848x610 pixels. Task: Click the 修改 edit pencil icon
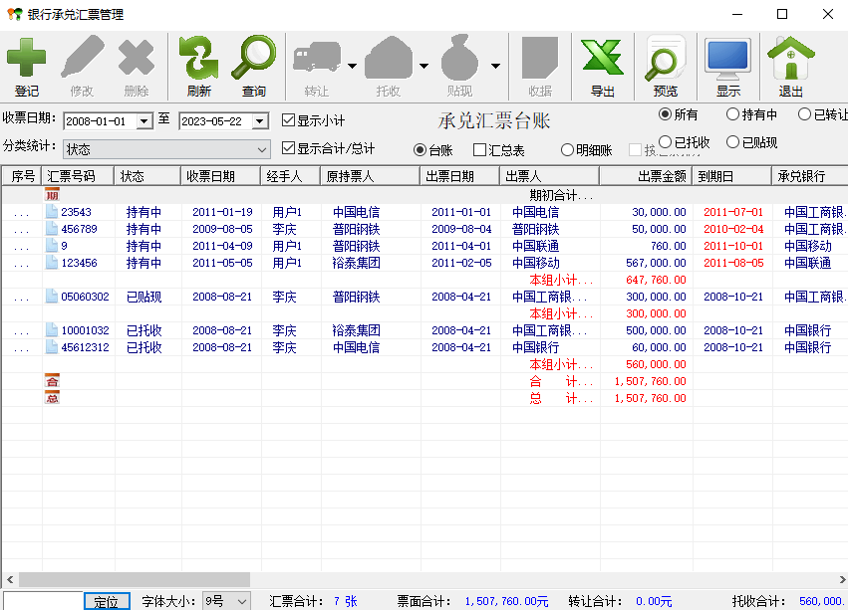tap(82, 56)
